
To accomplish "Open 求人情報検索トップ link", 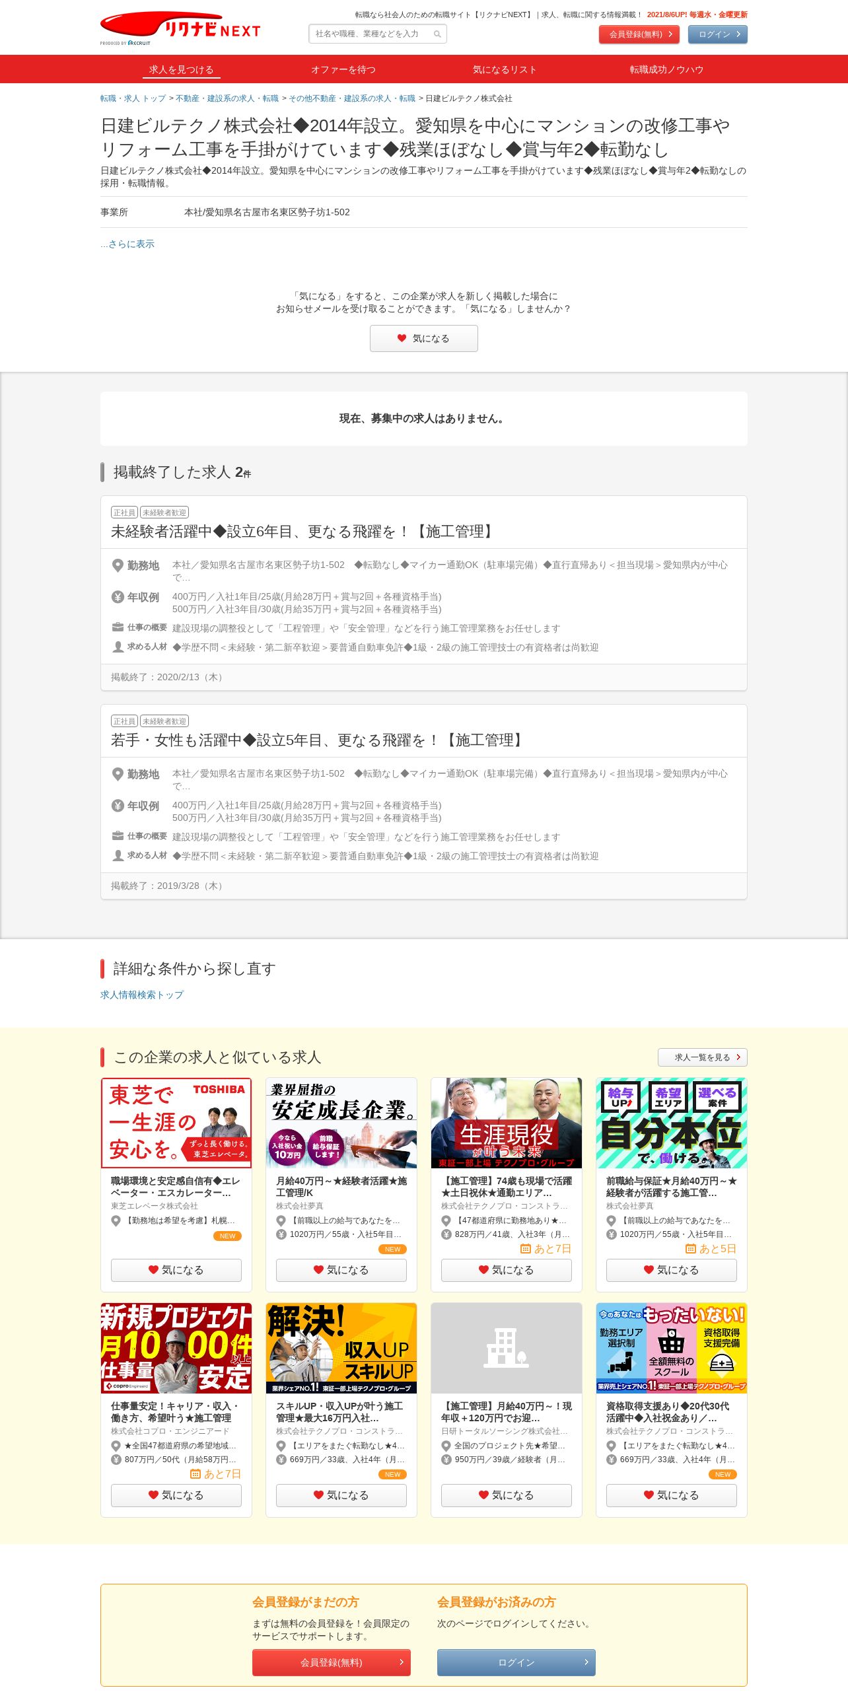I will [142, 995].
